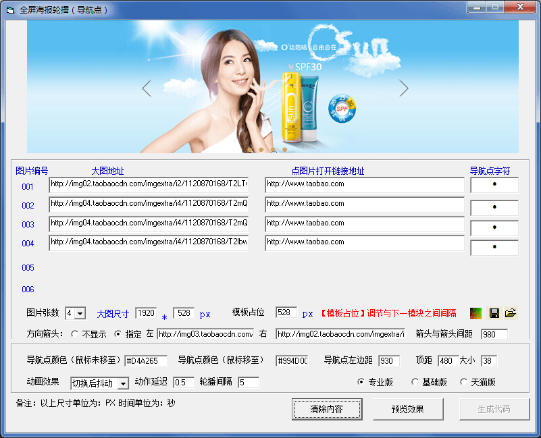The image size is (541, 438).
Task: Open the 图片张数 image count dropdown
Action: pyautogui.click(x=80, y=313)
